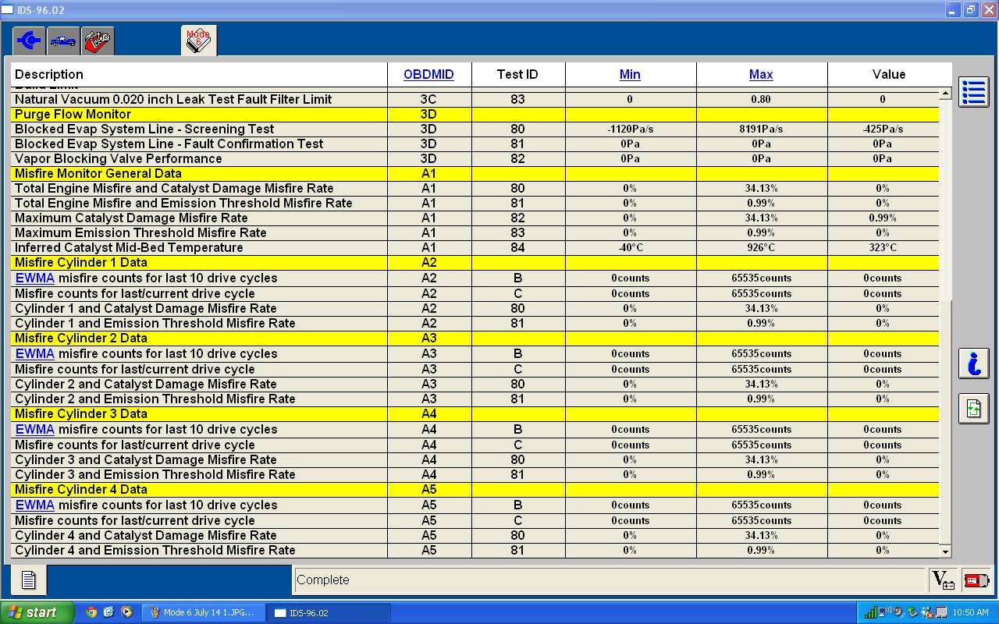Open the list view icon on the right
This screenshot has height=624, width=999.
click(973, 92)
